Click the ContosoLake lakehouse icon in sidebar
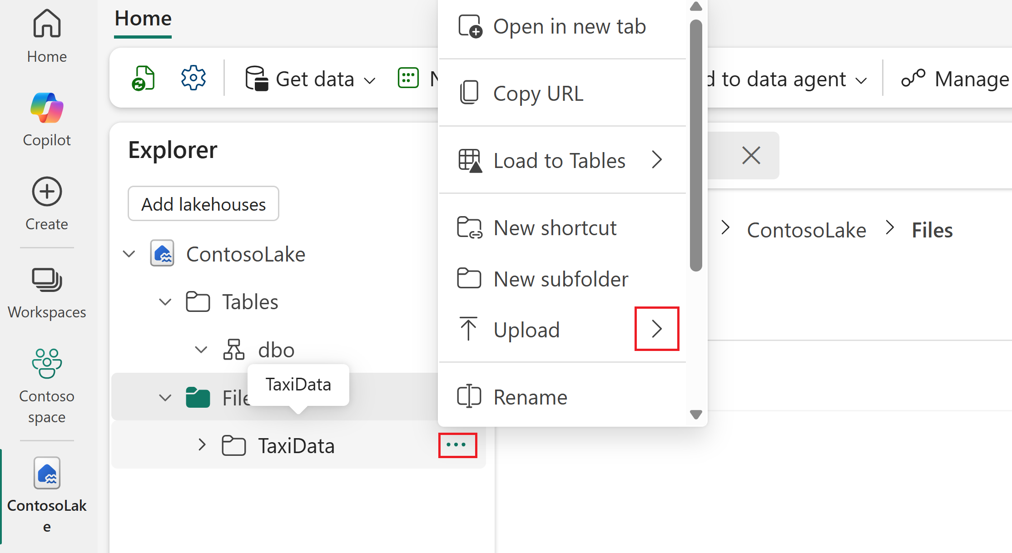This screenshot has height=553, width=1012. pos(47,473)
